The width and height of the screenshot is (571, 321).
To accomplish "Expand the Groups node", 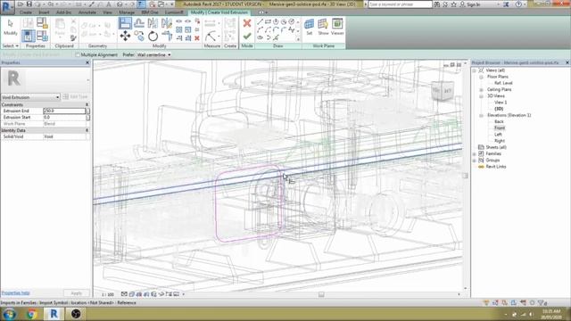I will 475,160.
